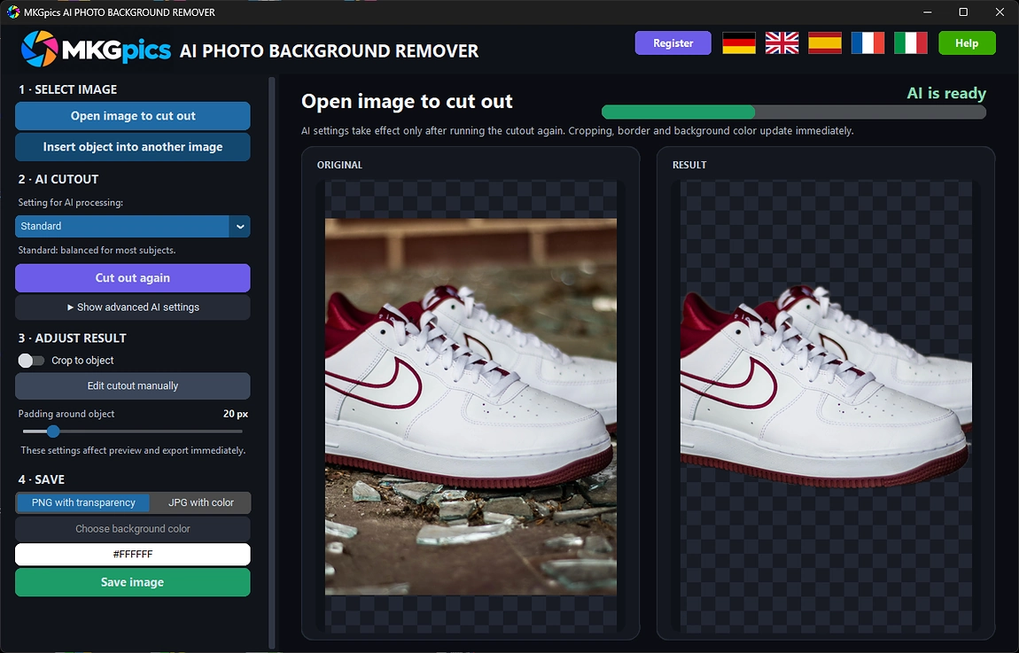Click Insert object into another image
The image size is (1019, 653).
[133, 147]
